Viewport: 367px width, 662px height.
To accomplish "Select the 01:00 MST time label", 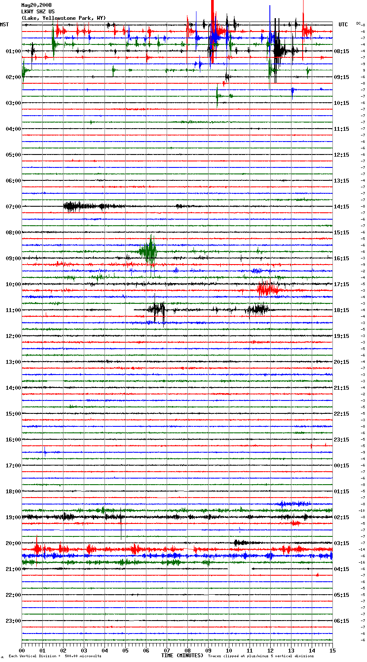I will (x=13, y=51).
